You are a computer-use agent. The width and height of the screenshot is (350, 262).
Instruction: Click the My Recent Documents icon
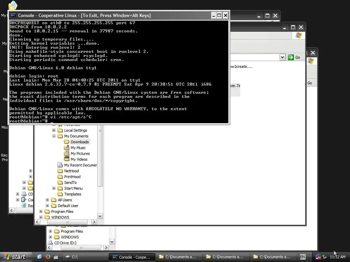click(60, 165)
